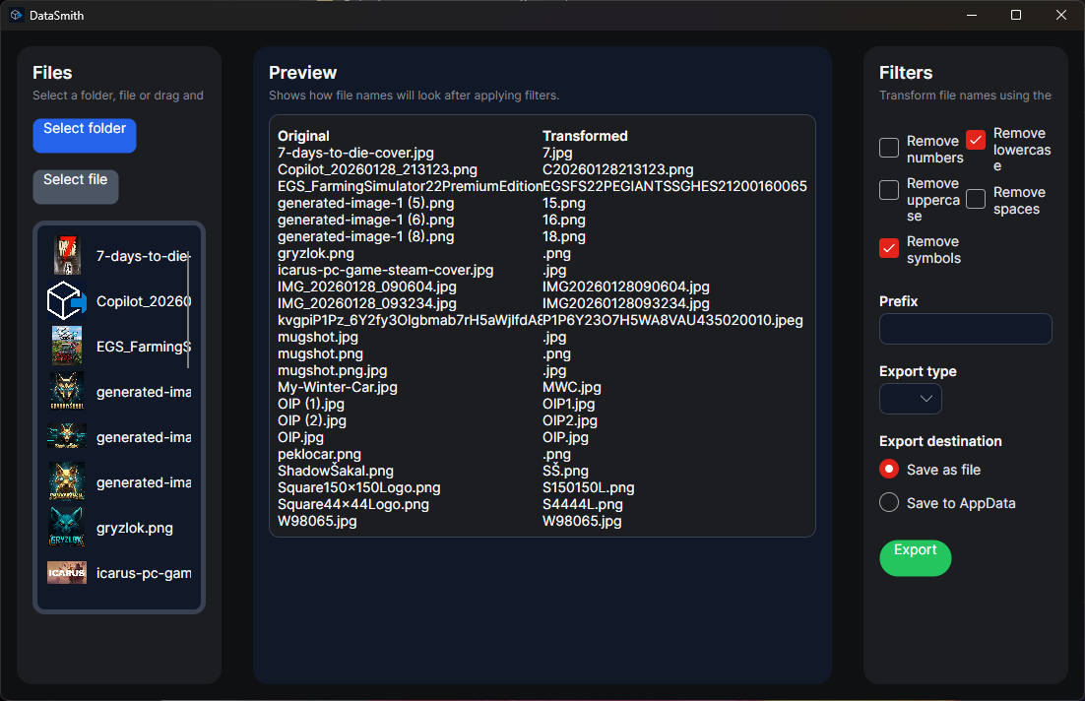Click inside the Prefix input field
The height and width of the screenshot is (701, 1085).
(965, 329)
